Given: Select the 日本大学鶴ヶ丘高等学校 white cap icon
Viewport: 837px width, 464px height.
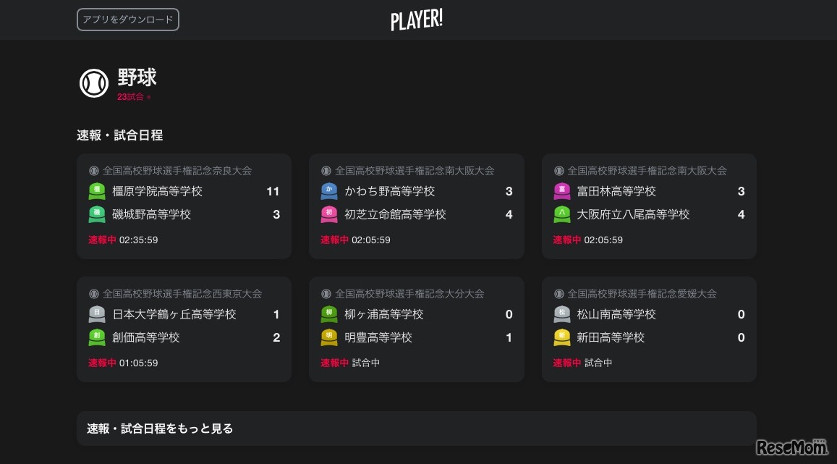Looking at the screenshot, I should (x=97, y=314).
